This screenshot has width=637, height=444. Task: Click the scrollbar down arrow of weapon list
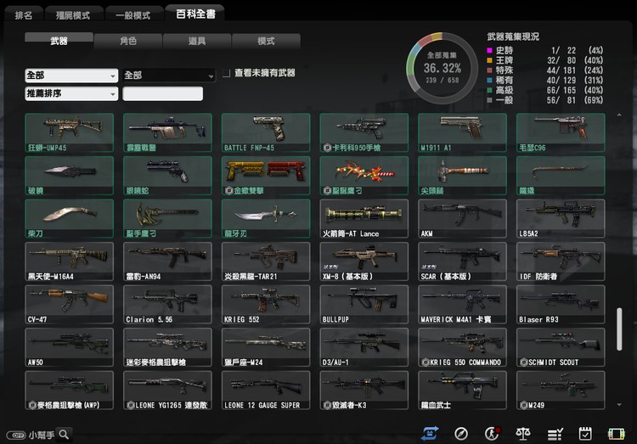(619, 405)
